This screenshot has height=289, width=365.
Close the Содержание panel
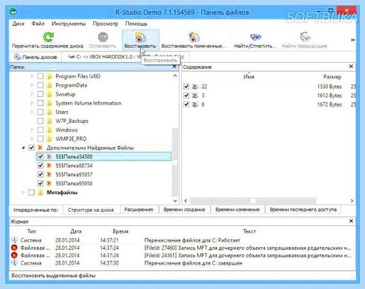pyautogui.click(x=351, y=66)
